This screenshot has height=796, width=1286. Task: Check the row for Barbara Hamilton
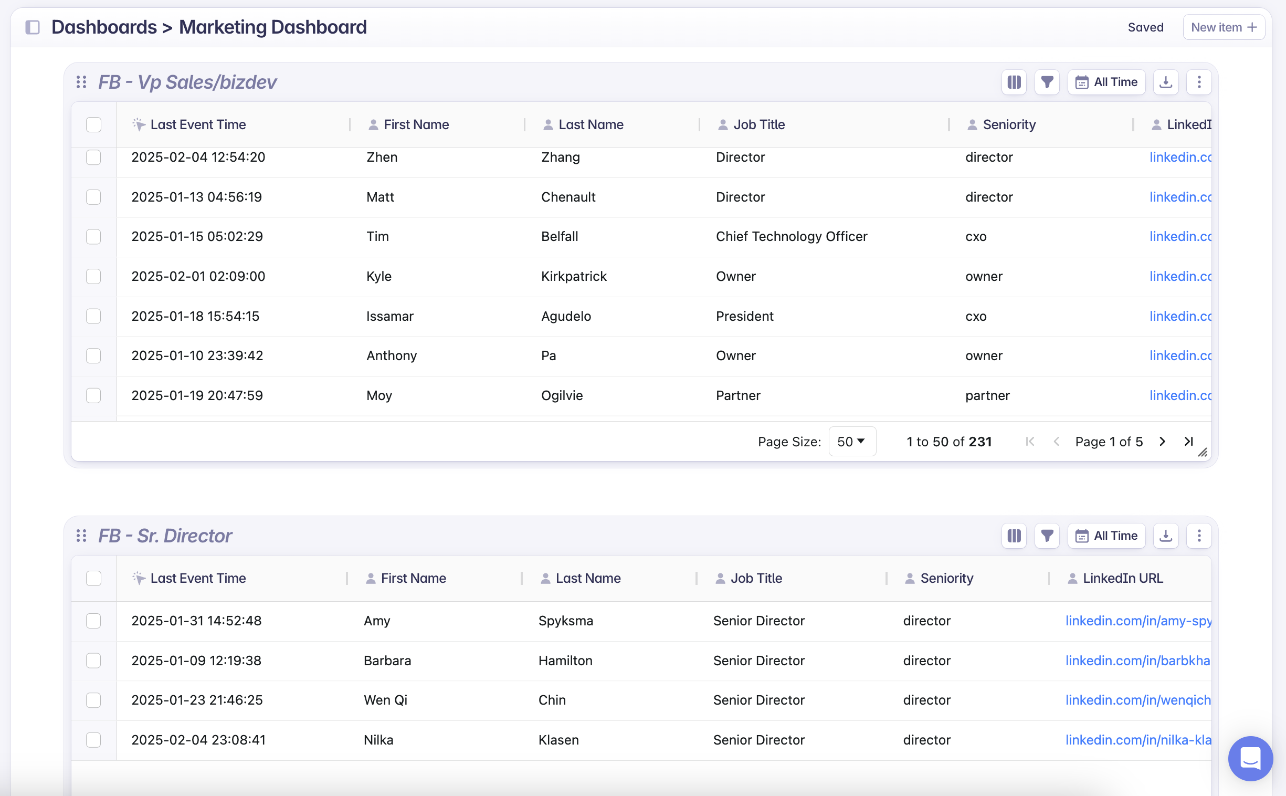(93, 661)
